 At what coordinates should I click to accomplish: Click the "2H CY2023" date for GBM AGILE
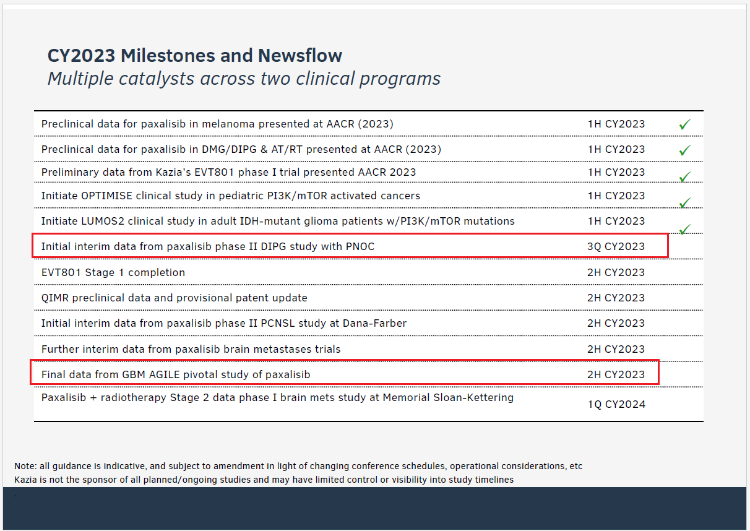(616, 374)
